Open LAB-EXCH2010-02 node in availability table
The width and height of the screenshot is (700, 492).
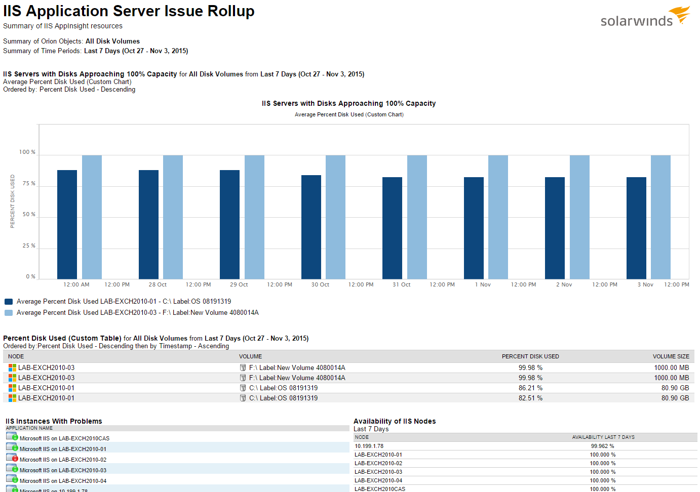click(378, 464)
